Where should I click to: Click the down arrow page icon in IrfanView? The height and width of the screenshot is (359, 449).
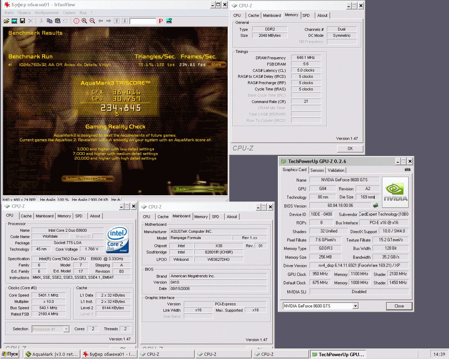point(125,21)
